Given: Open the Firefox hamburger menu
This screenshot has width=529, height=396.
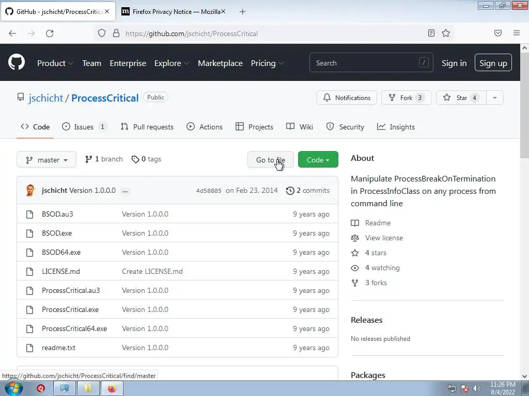Looking at the screenshot, I should [517, 33].
